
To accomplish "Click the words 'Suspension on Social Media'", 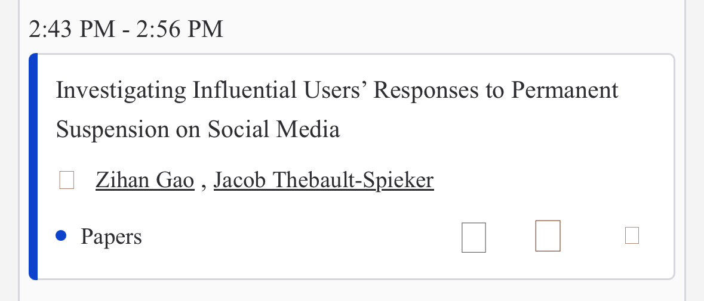I will coord(198,129).
